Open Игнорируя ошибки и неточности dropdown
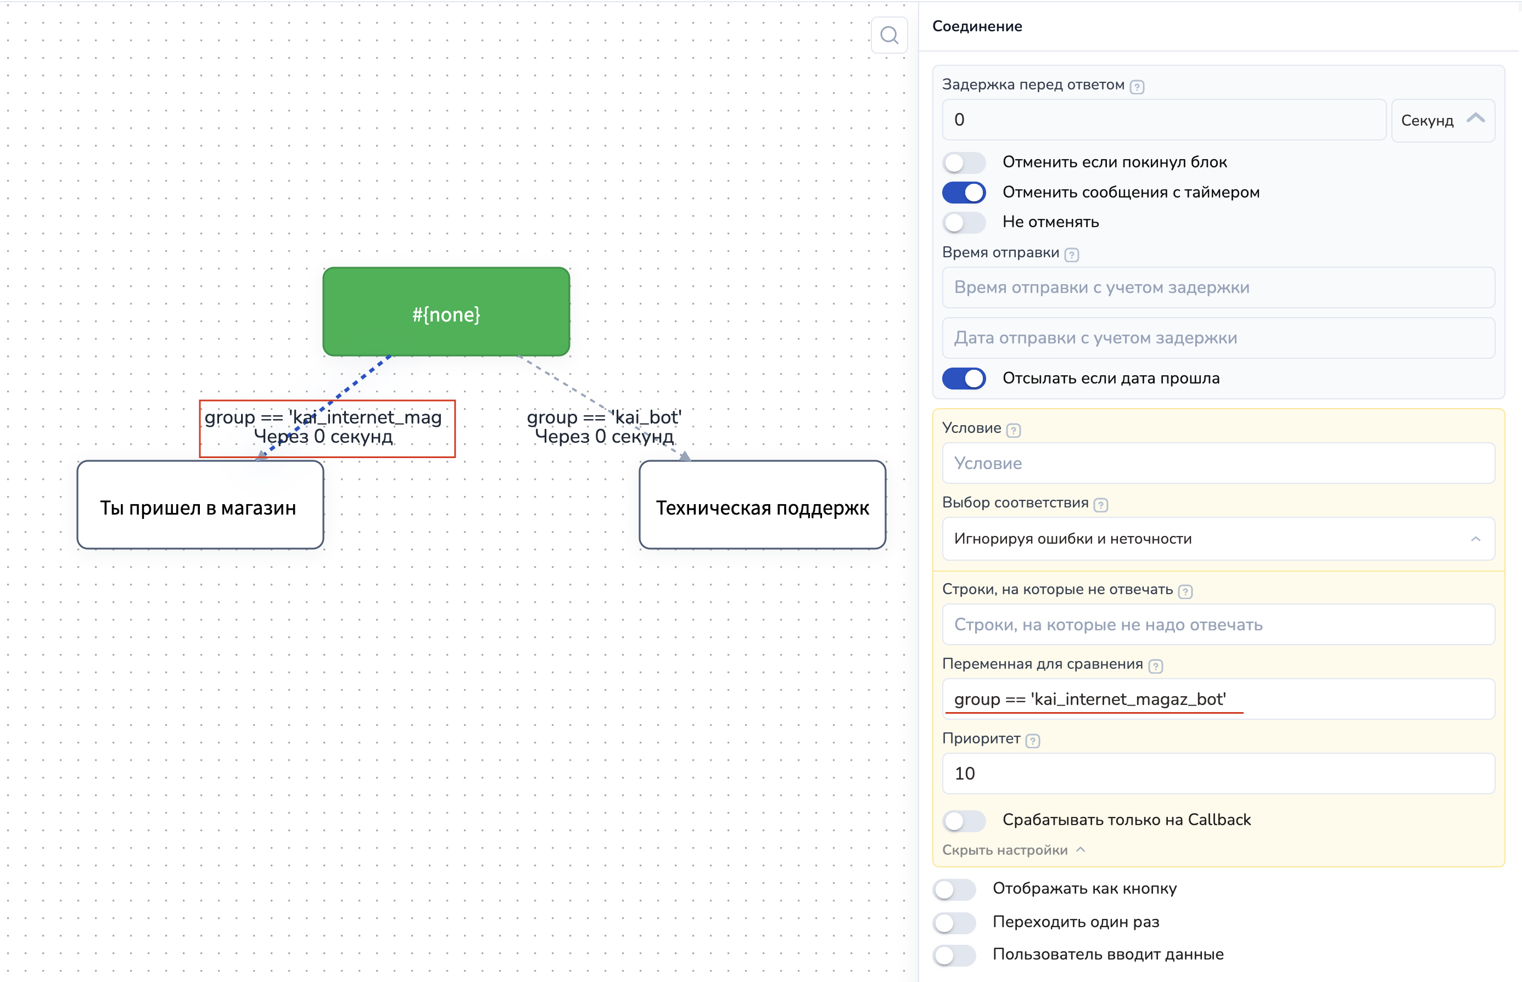Screen dimensions: 1522x982 point(1218,539)
